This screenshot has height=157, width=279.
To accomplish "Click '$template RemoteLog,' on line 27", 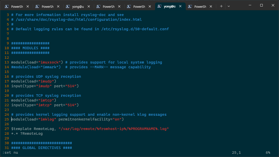I will click(34, 129).
